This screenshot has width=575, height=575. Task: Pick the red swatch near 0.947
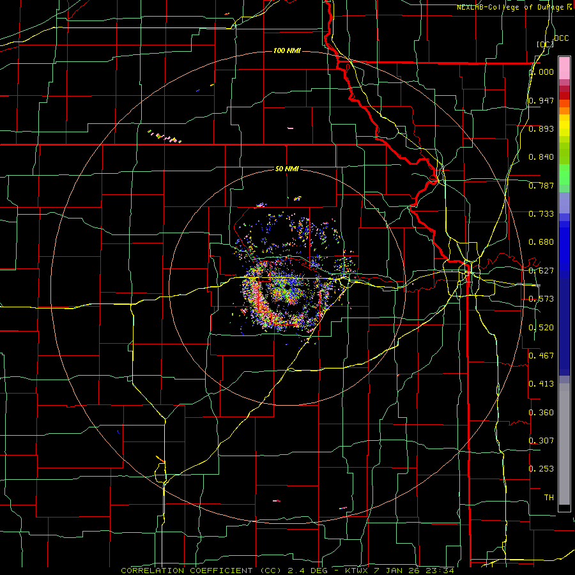pos(564,96)
